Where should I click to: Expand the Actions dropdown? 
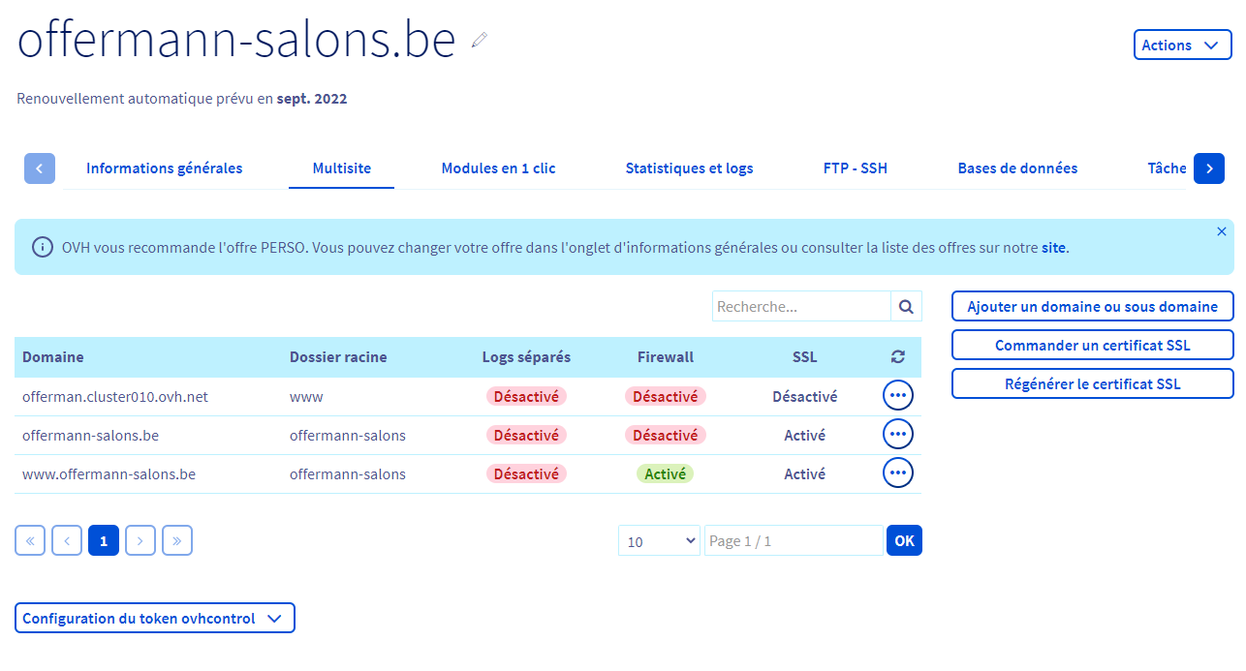click(x=1182, y=46)
